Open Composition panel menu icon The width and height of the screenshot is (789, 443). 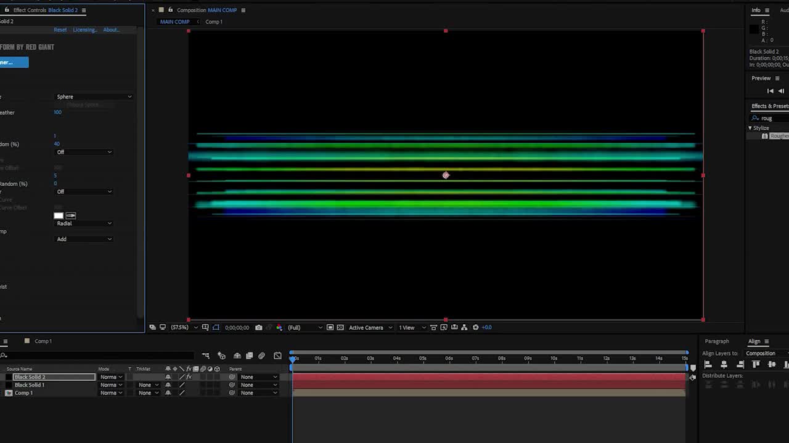pos(243,10)
